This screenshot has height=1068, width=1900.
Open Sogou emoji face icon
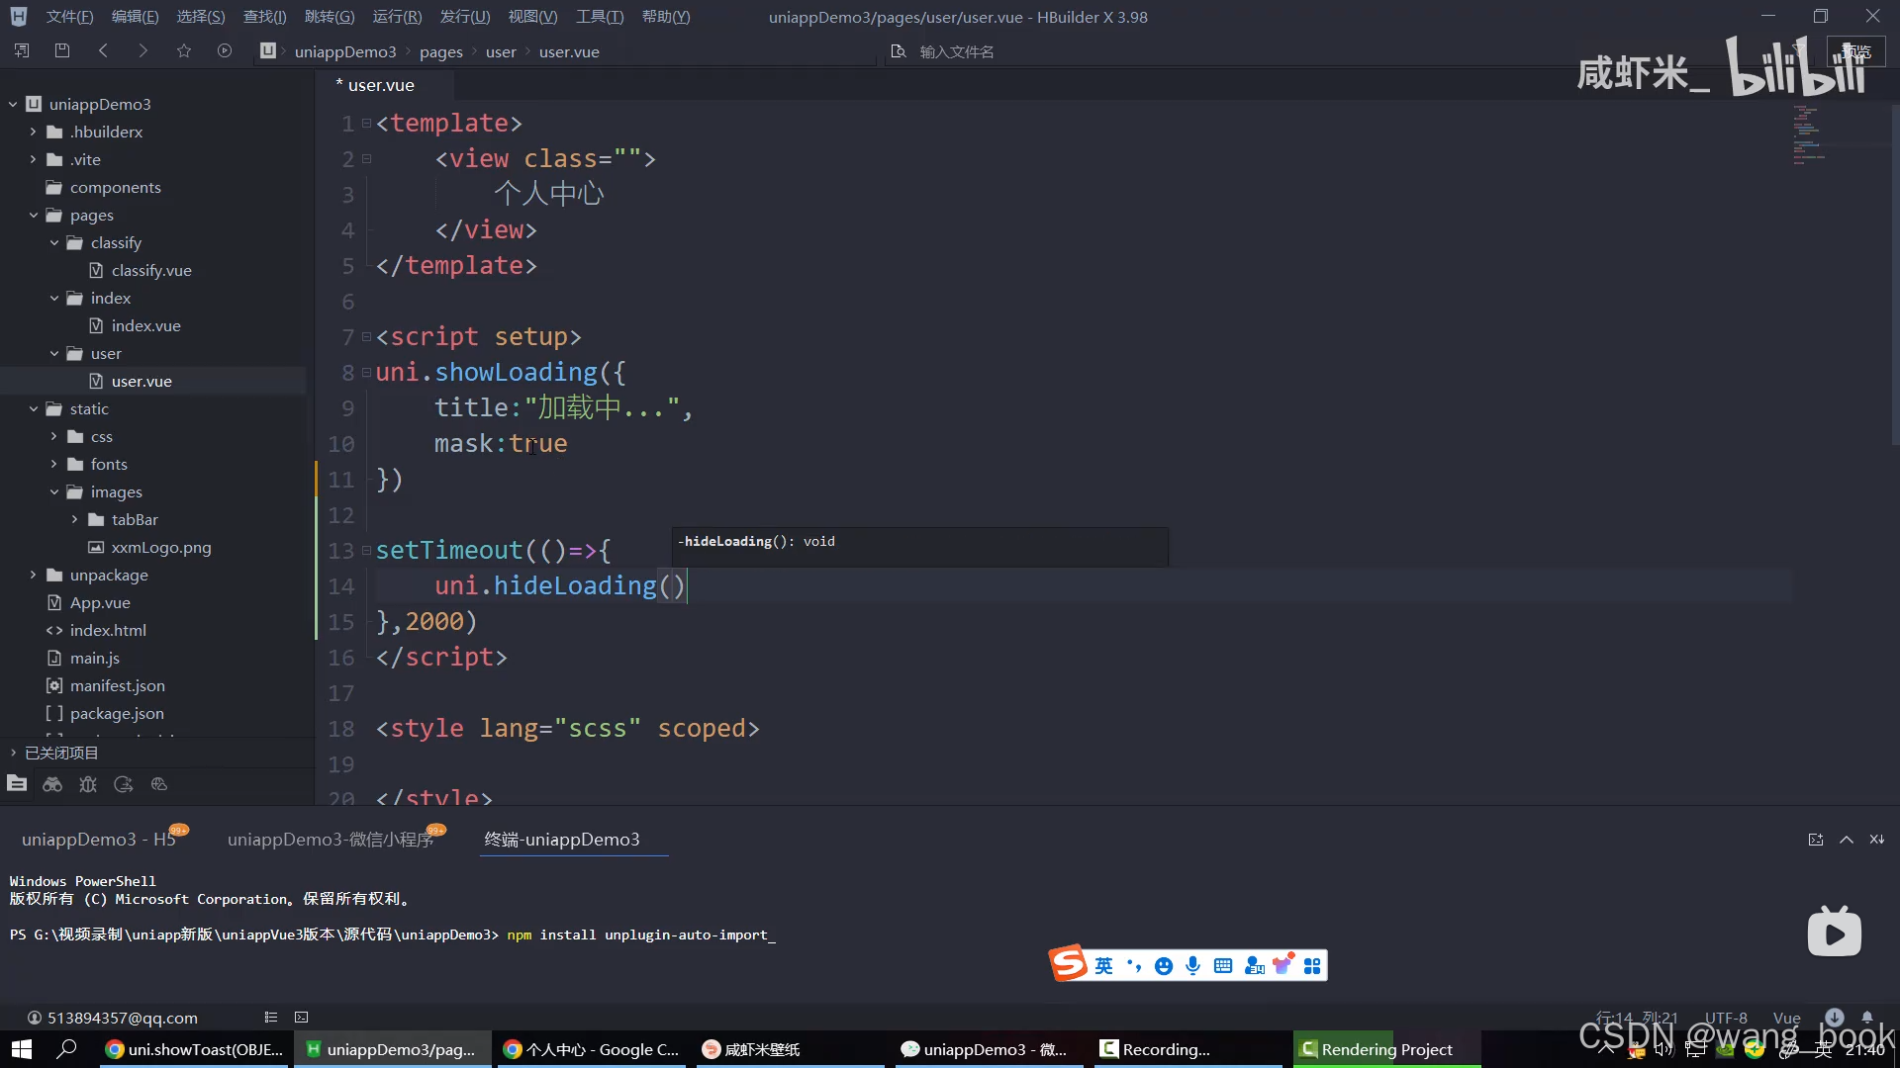tap(1164, 966)
